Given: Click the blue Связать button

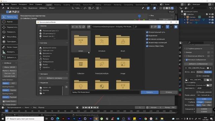Looking at the screenshot, I should (149, 92).
